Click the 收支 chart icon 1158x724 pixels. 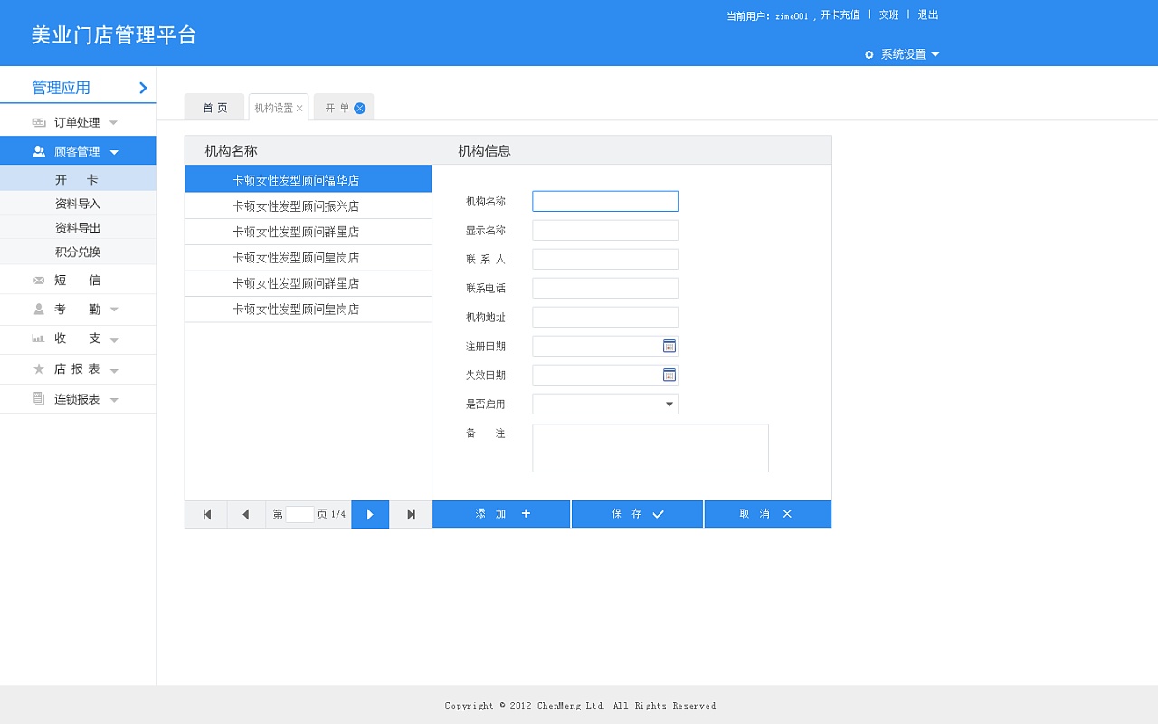(38, 338)
